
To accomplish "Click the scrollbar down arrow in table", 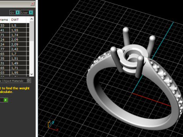I will pos(32,74).
